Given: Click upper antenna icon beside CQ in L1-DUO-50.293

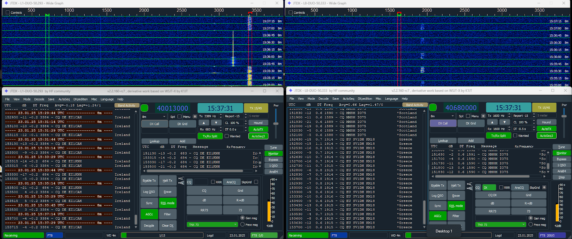Looking at the screenshot, I should coord(181,179).
